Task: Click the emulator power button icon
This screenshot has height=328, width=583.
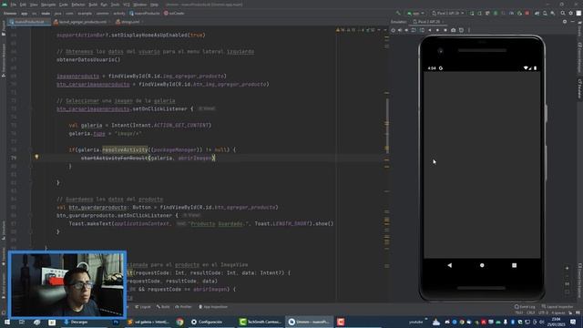Action: [x=394, y=30]
